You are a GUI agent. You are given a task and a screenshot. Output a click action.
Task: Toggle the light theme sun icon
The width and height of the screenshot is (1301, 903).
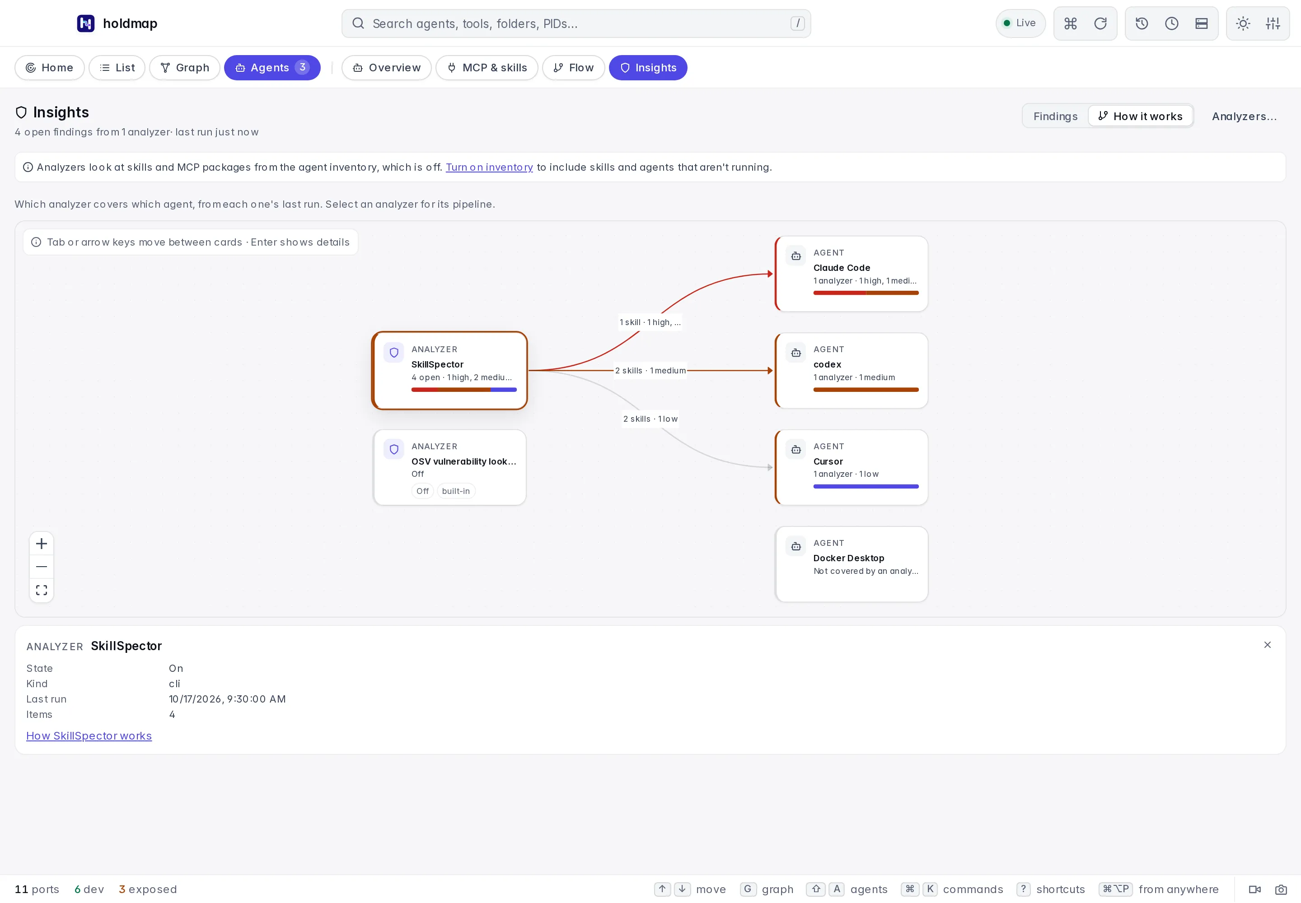[x=1243, y=23]
